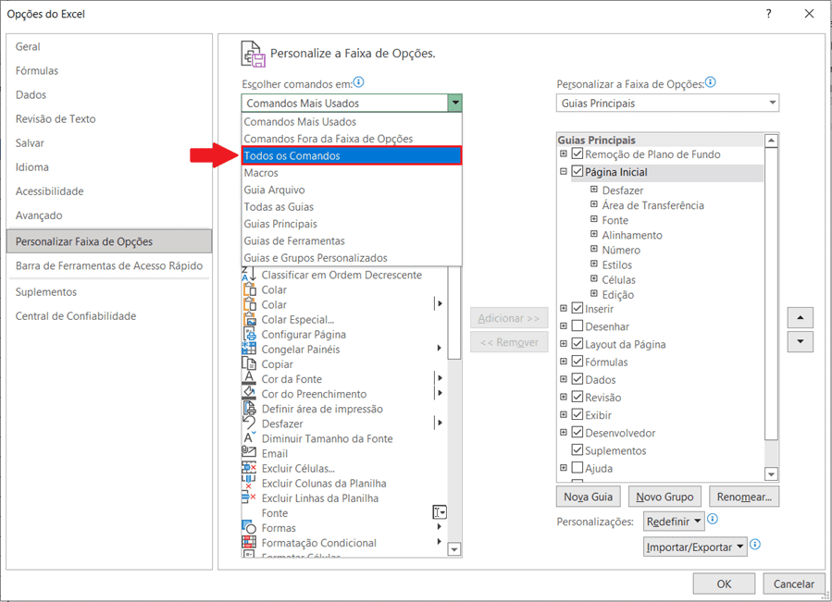The height and width of the screenshot is (602, 832).
Task: Toggle the Desenvolvedor checkbox
Action: tap(577, 432)
